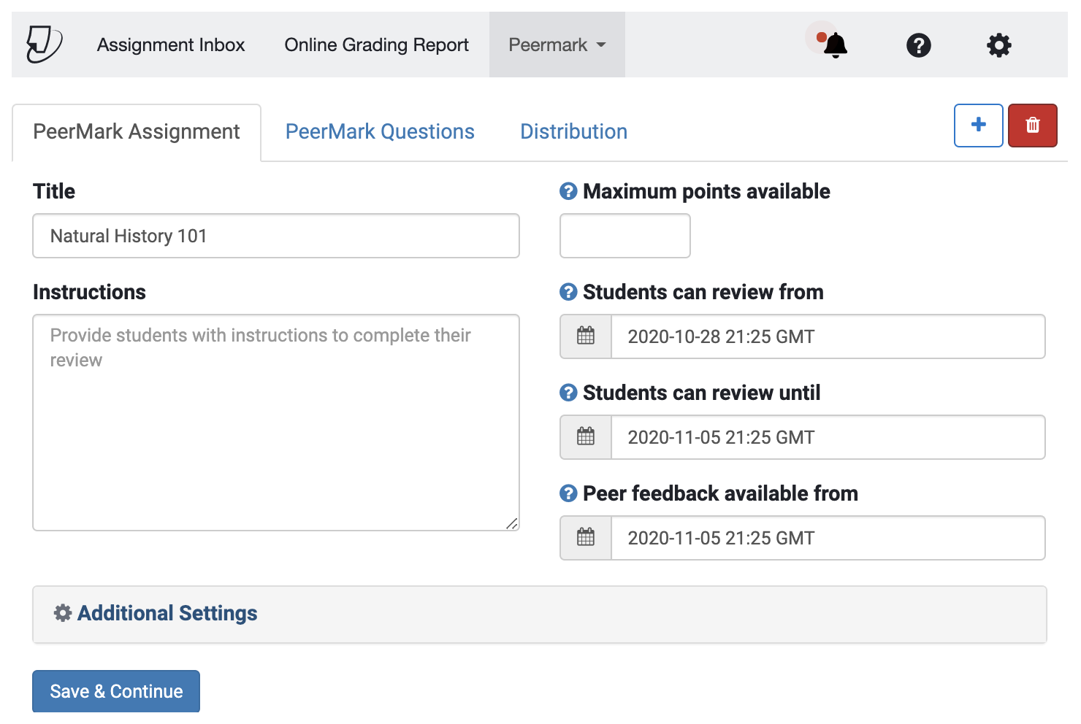Open the notifications bell
Image resolution: width=1081 pixels, height=724 pixels.
tap(835, 45)
